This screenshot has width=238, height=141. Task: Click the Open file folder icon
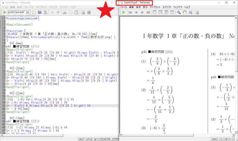click(40, 12)
